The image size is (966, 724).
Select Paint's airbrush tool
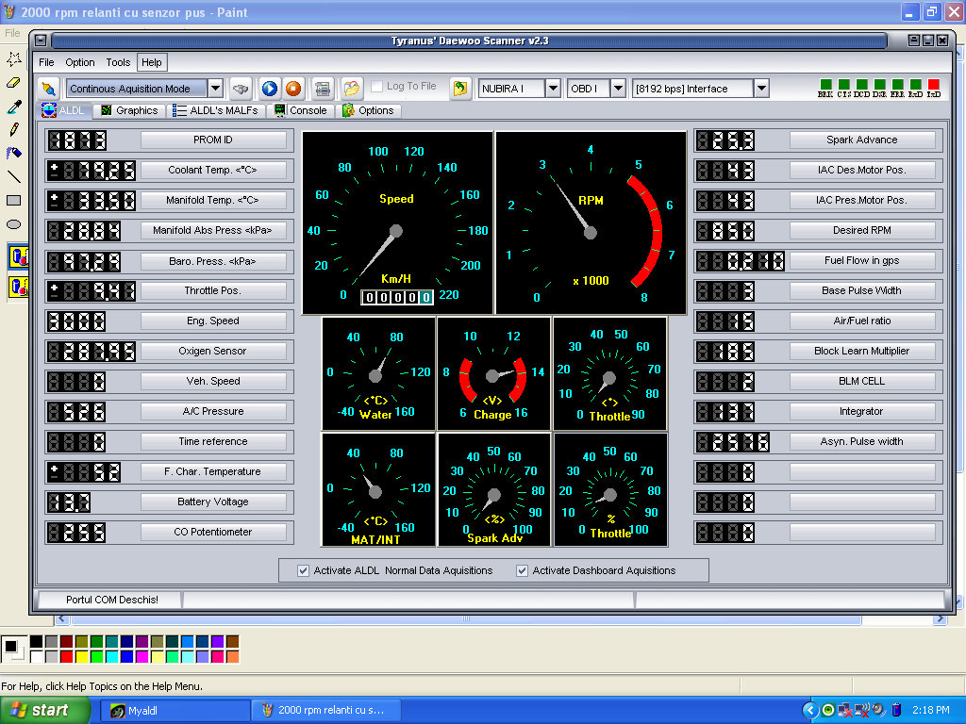point(14,153)
